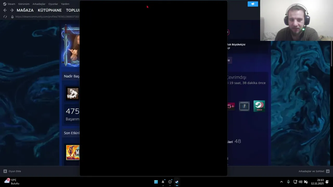The image size is (333, 187).
Task: Open the announcements megaphone button
Action: click(x=253, y=4)
